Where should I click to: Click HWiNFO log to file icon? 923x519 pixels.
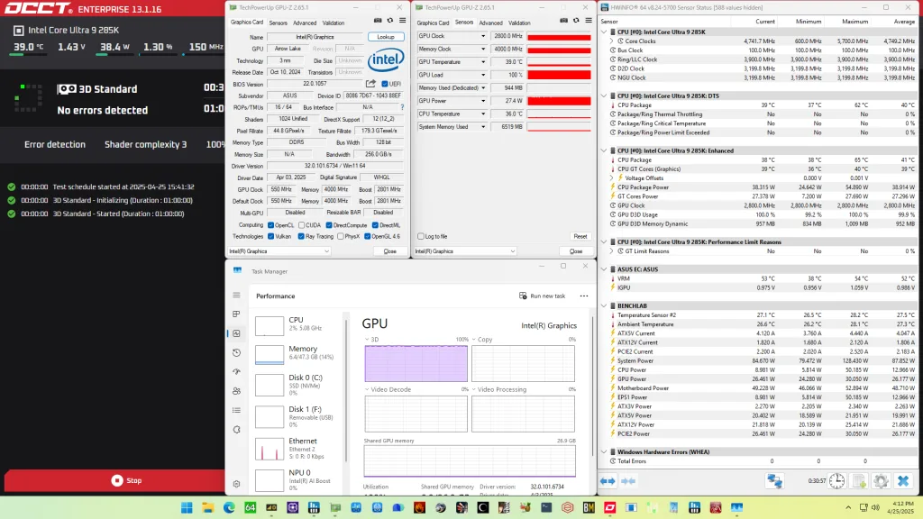[859, 481]
